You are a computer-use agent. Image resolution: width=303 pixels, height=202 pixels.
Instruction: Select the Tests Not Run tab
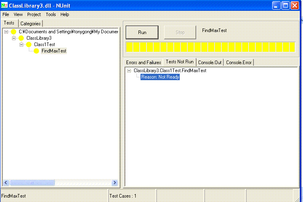click(180, 62)
